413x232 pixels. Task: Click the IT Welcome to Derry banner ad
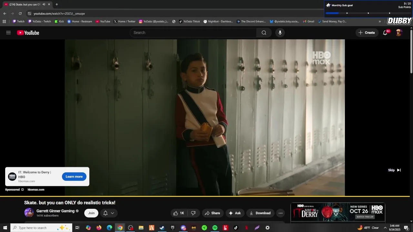(338, 212)
